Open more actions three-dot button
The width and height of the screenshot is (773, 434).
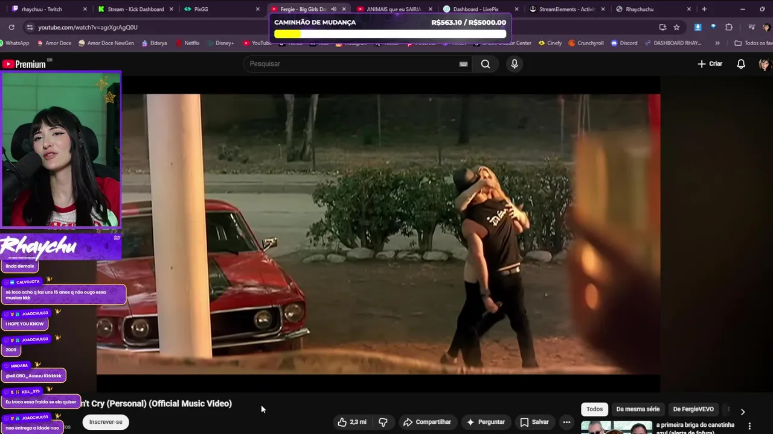coord(566,422)
